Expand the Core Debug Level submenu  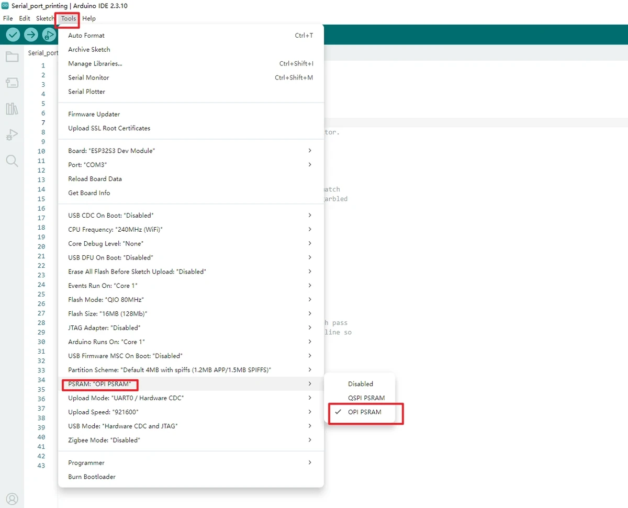click(191, 244)
